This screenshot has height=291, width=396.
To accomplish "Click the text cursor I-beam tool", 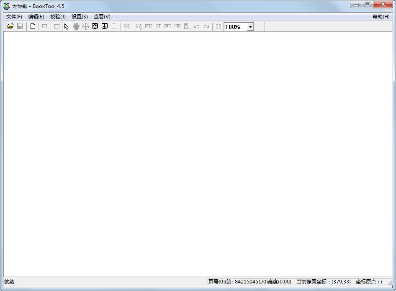I will tap(114, 26).
